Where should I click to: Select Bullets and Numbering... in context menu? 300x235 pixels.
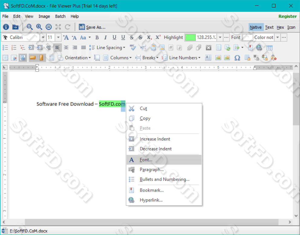coord(164,179)
